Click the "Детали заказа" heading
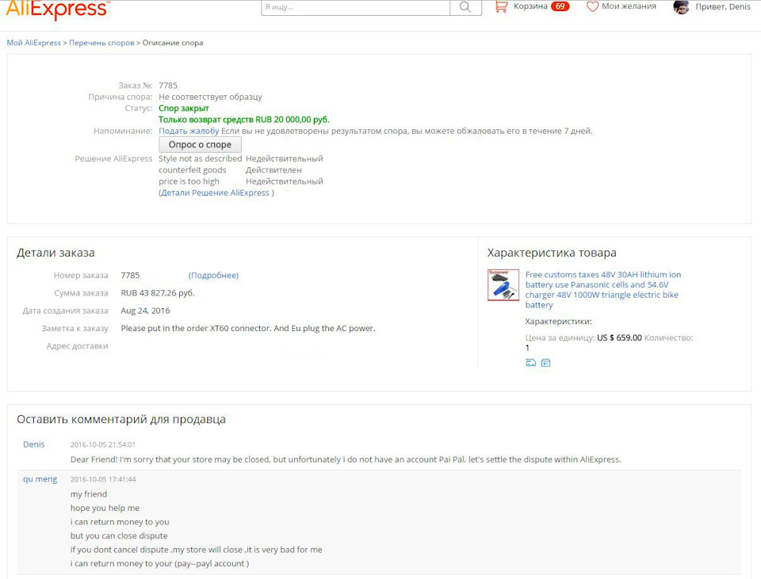Screen dimensions: 761x579 click(x=55, y=253)
